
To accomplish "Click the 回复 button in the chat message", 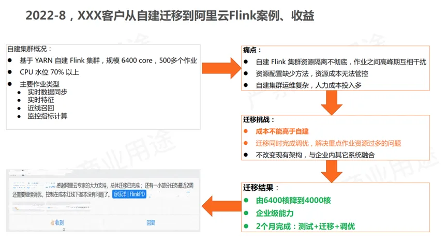I will pyautogui.click(x=151, y=223).
